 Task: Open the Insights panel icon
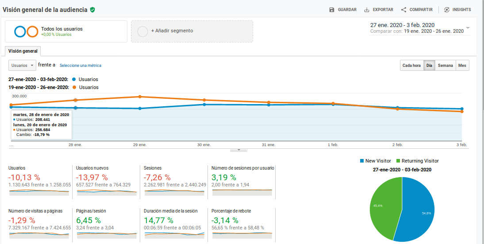click(x=447, y=10)
